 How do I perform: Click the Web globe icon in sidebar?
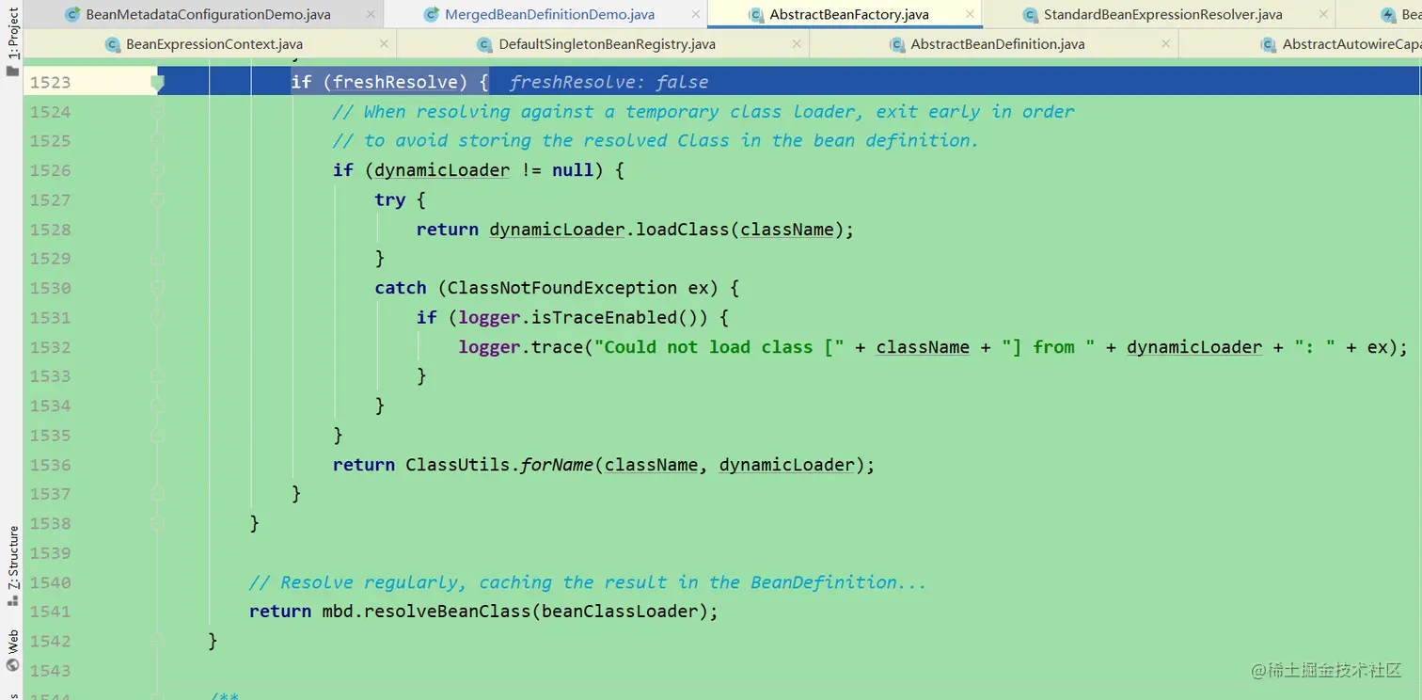tap(12, 665)
